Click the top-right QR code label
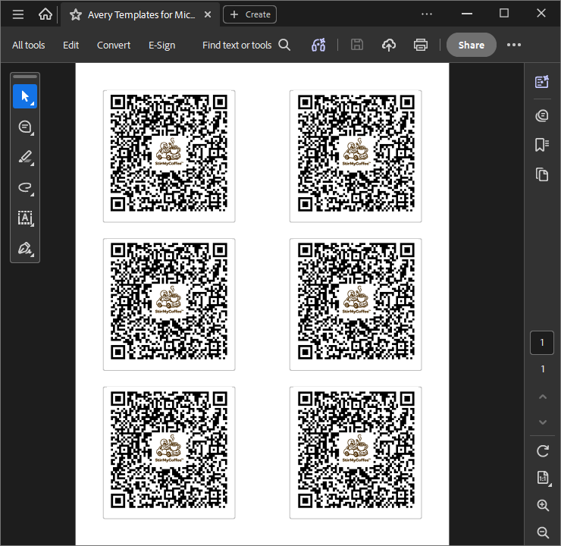561x546 pixels. click(x=356, y=156)
